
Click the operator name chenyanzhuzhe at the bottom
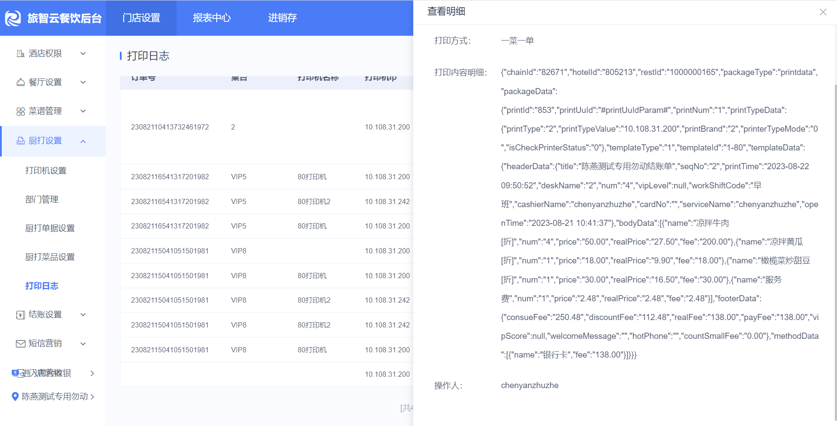point(530,385)
